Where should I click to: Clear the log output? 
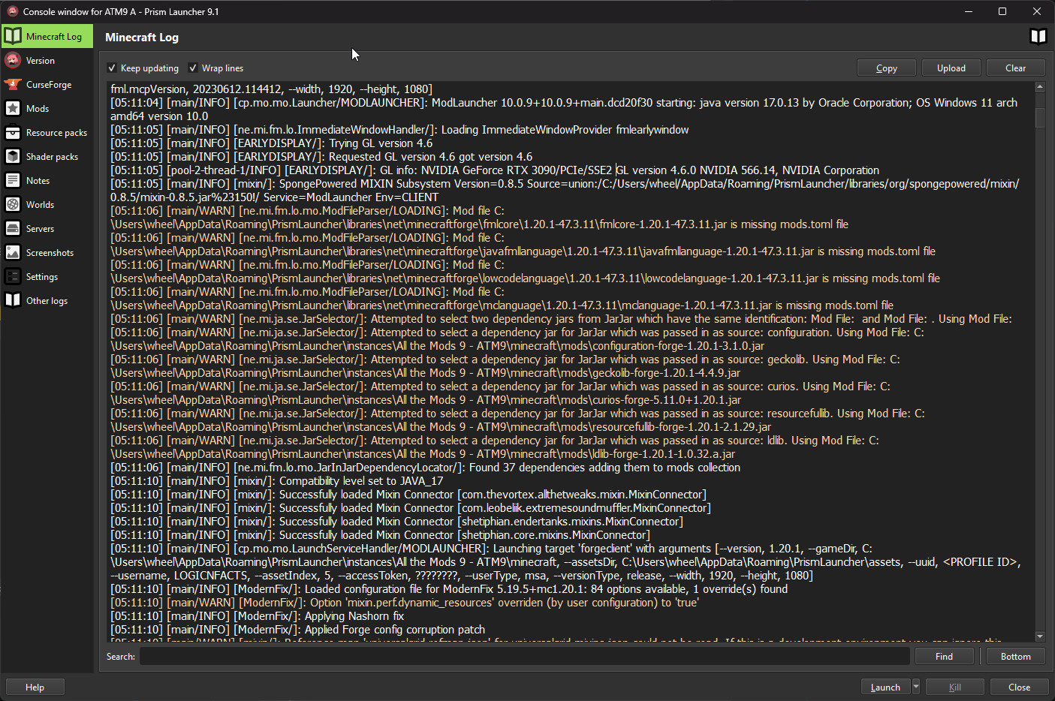pos(1016,68)
